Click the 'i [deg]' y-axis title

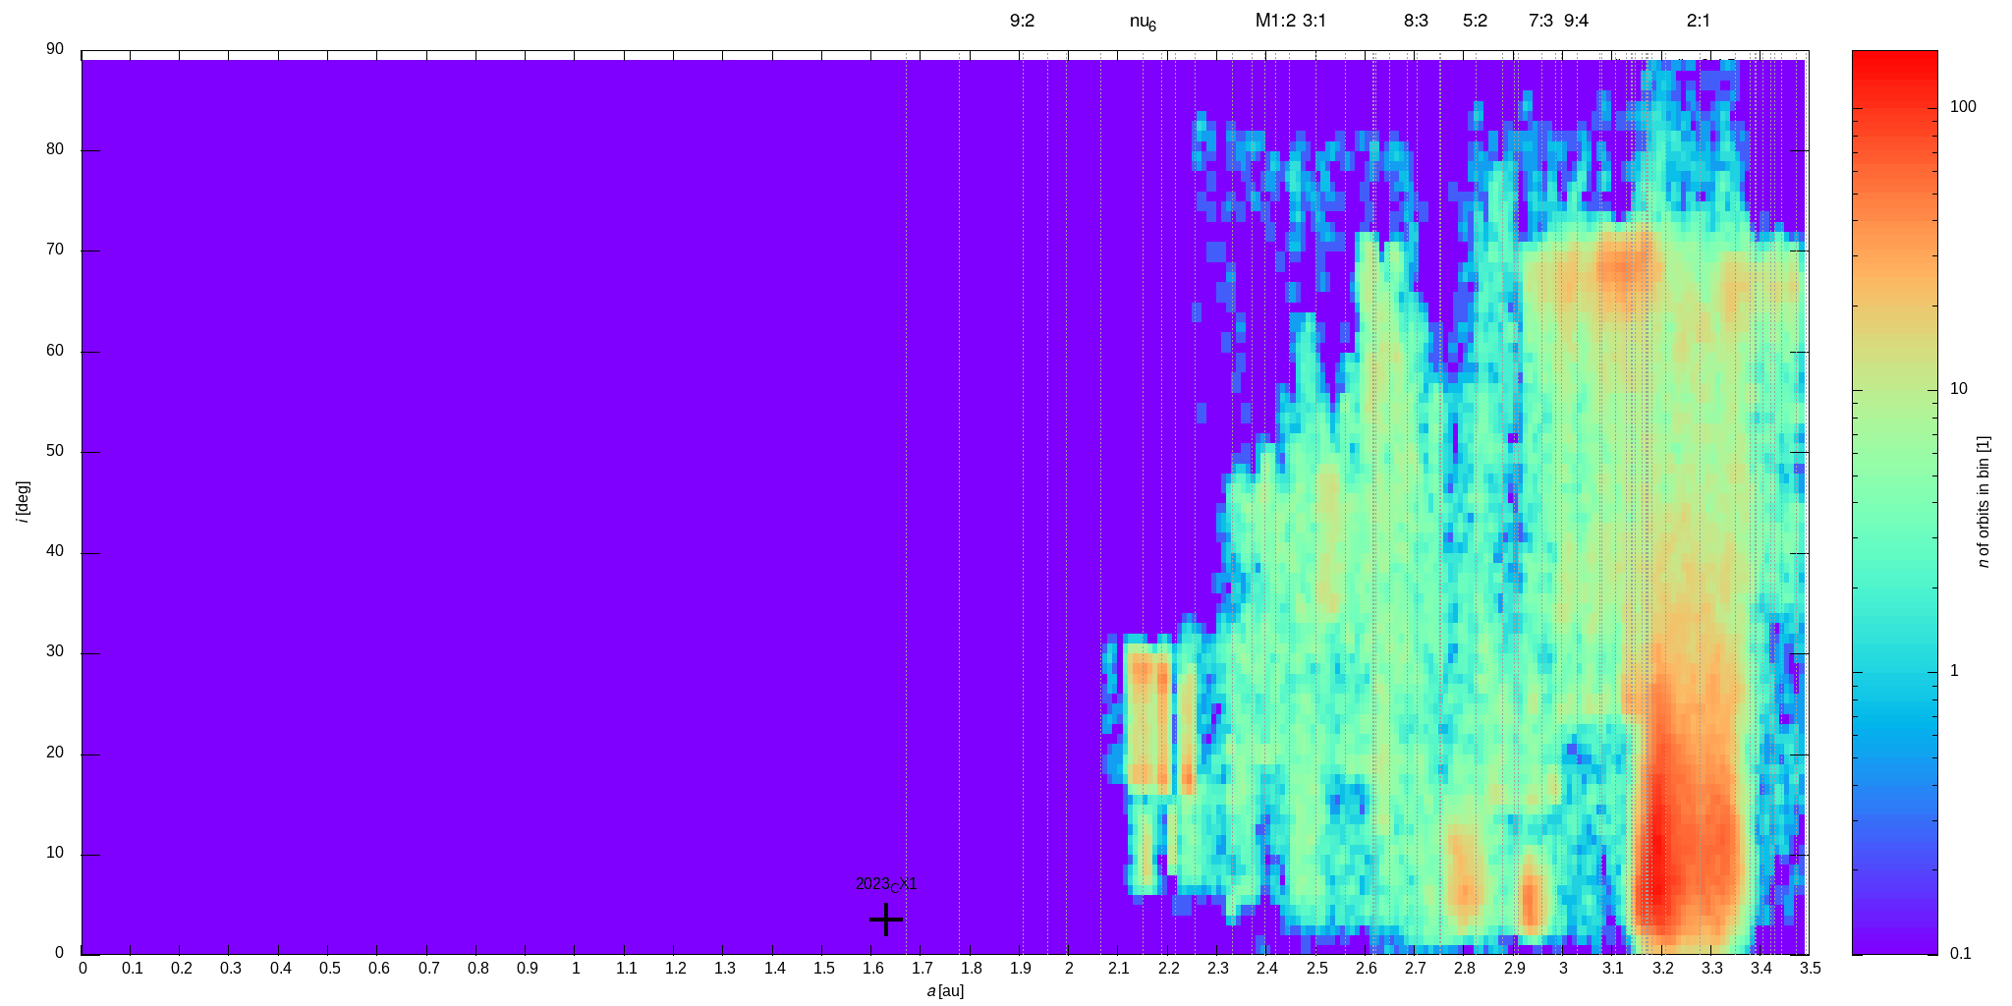pyautogui.click(x=23, y=502)
